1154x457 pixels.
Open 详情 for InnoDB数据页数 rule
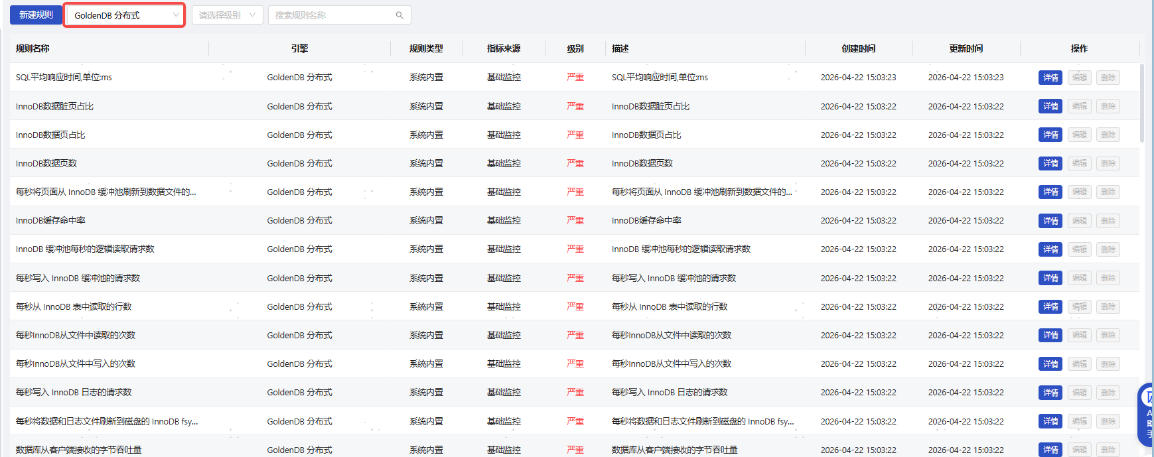(1050, 163)
